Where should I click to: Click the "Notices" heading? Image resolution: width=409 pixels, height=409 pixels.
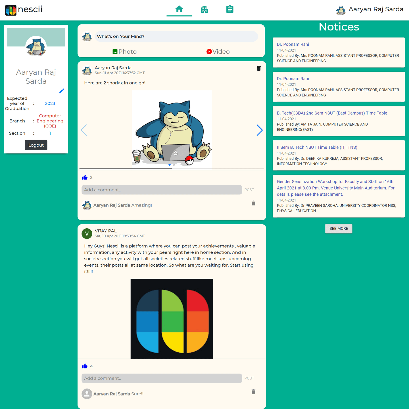pos(339,27)
